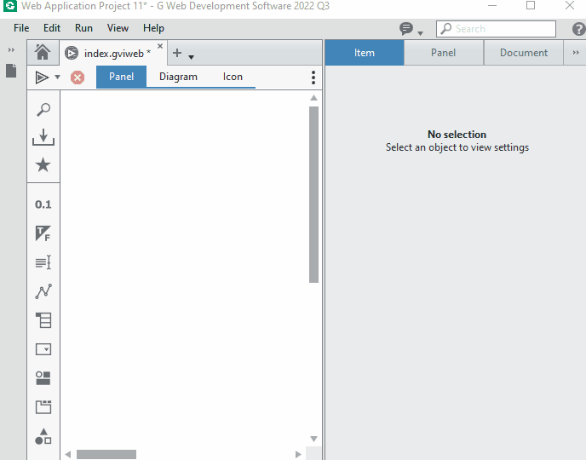Viewport: 586px width, 460px height.
Task: Click the scroll down arrow
Action: pyautogui.click(x=313, y=439)
